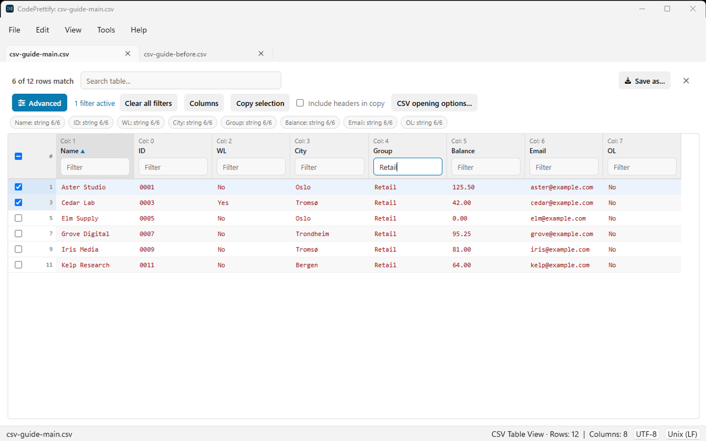Open the Columns chooser

(x=204, y=103)
